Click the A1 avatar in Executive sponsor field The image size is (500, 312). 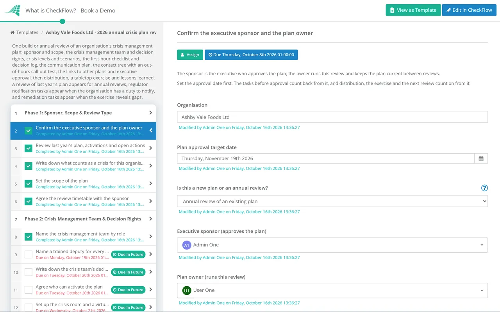click(x=187, y=245)
